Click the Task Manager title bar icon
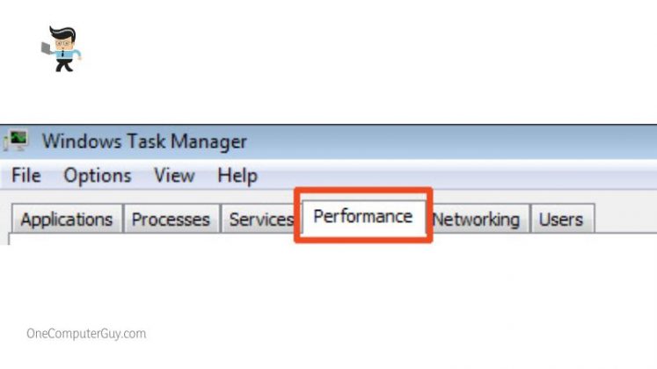657x369 pixels. tap(17, 141)
